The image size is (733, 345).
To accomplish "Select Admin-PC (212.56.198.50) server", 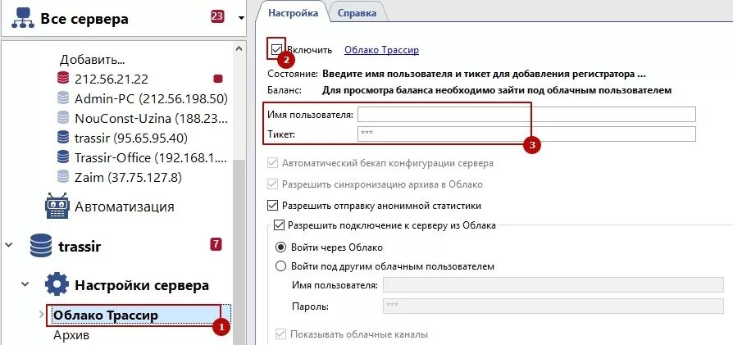I will (151, 98).
